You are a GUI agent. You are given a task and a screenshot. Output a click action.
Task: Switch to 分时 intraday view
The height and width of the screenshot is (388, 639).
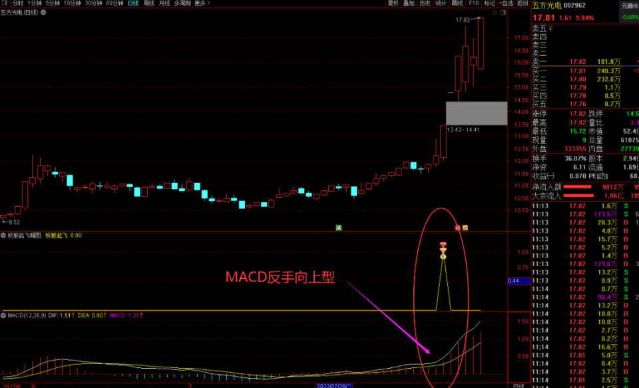[18, 3]
